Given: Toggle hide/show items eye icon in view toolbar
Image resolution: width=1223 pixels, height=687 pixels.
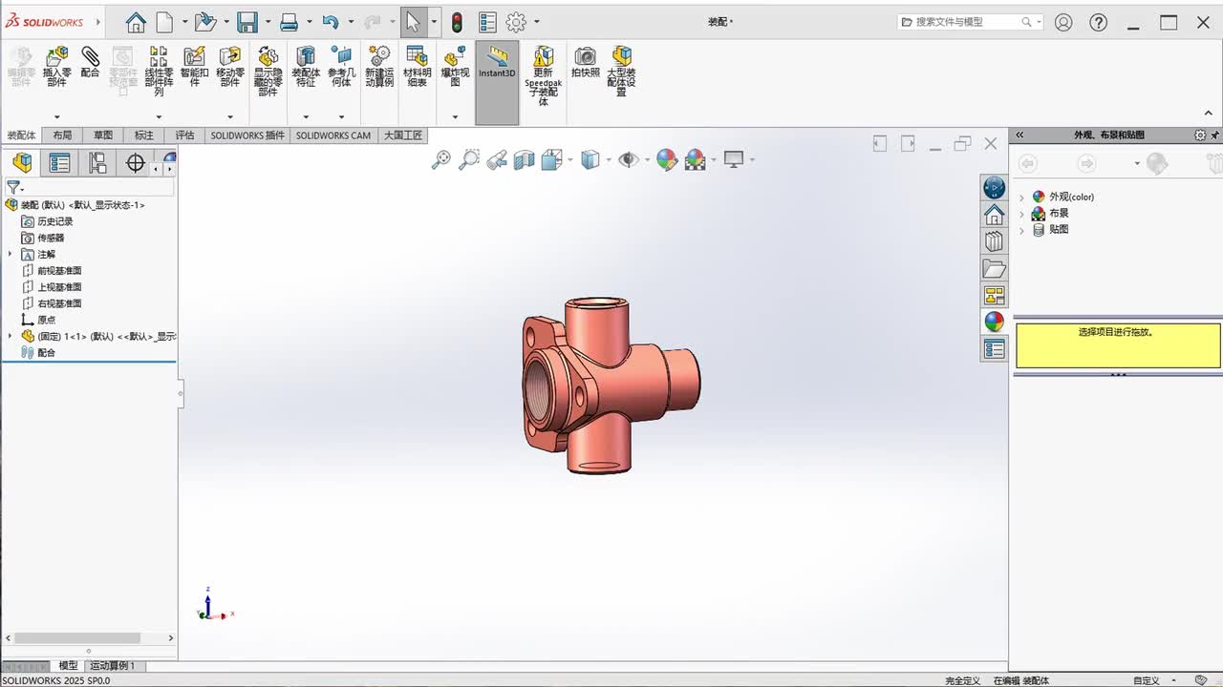Looking at the screenshot, I should coord(628,160).
